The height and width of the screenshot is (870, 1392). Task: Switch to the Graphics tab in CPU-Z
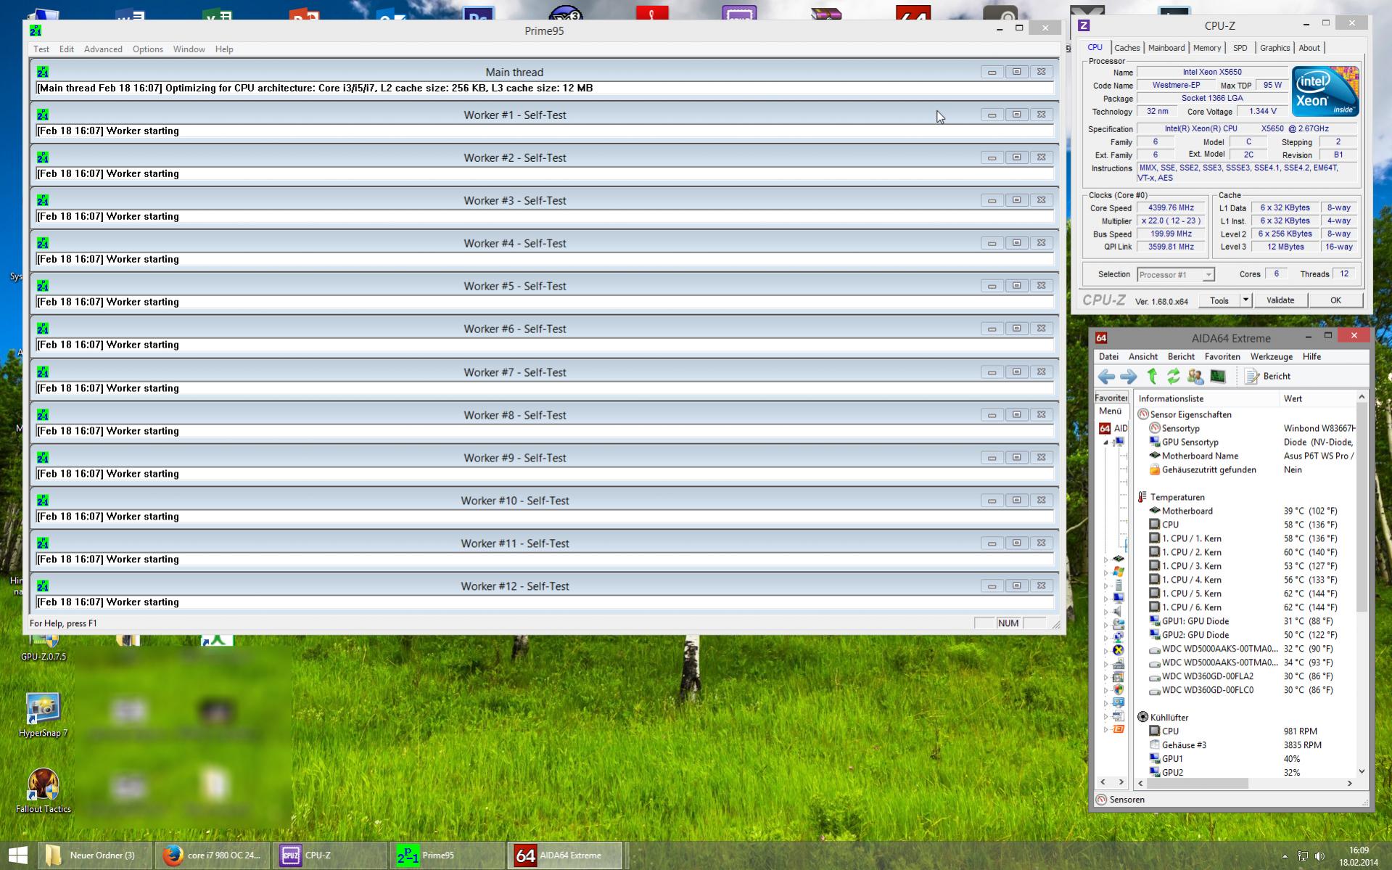[1274, 48]
